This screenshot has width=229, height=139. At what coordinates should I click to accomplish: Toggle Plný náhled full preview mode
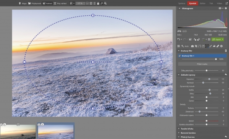click(60, 3)
